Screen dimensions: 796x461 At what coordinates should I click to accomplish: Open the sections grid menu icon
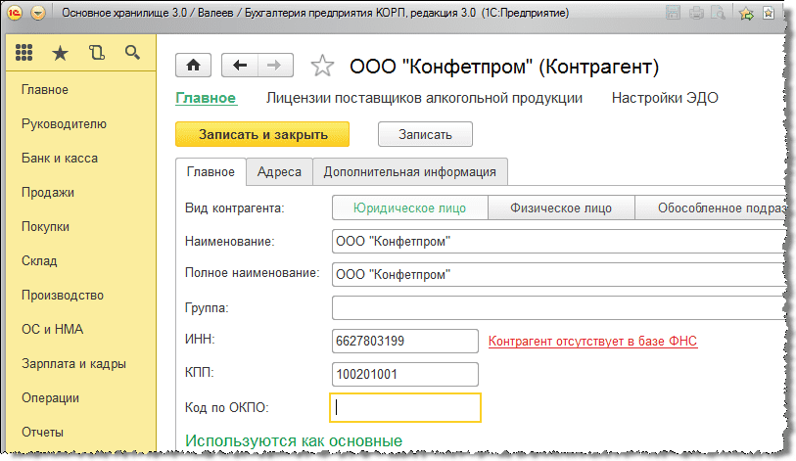(25, 54)
